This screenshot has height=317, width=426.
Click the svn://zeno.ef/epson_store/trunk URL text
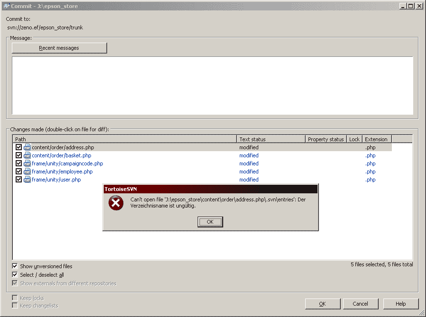pos(45,27)
